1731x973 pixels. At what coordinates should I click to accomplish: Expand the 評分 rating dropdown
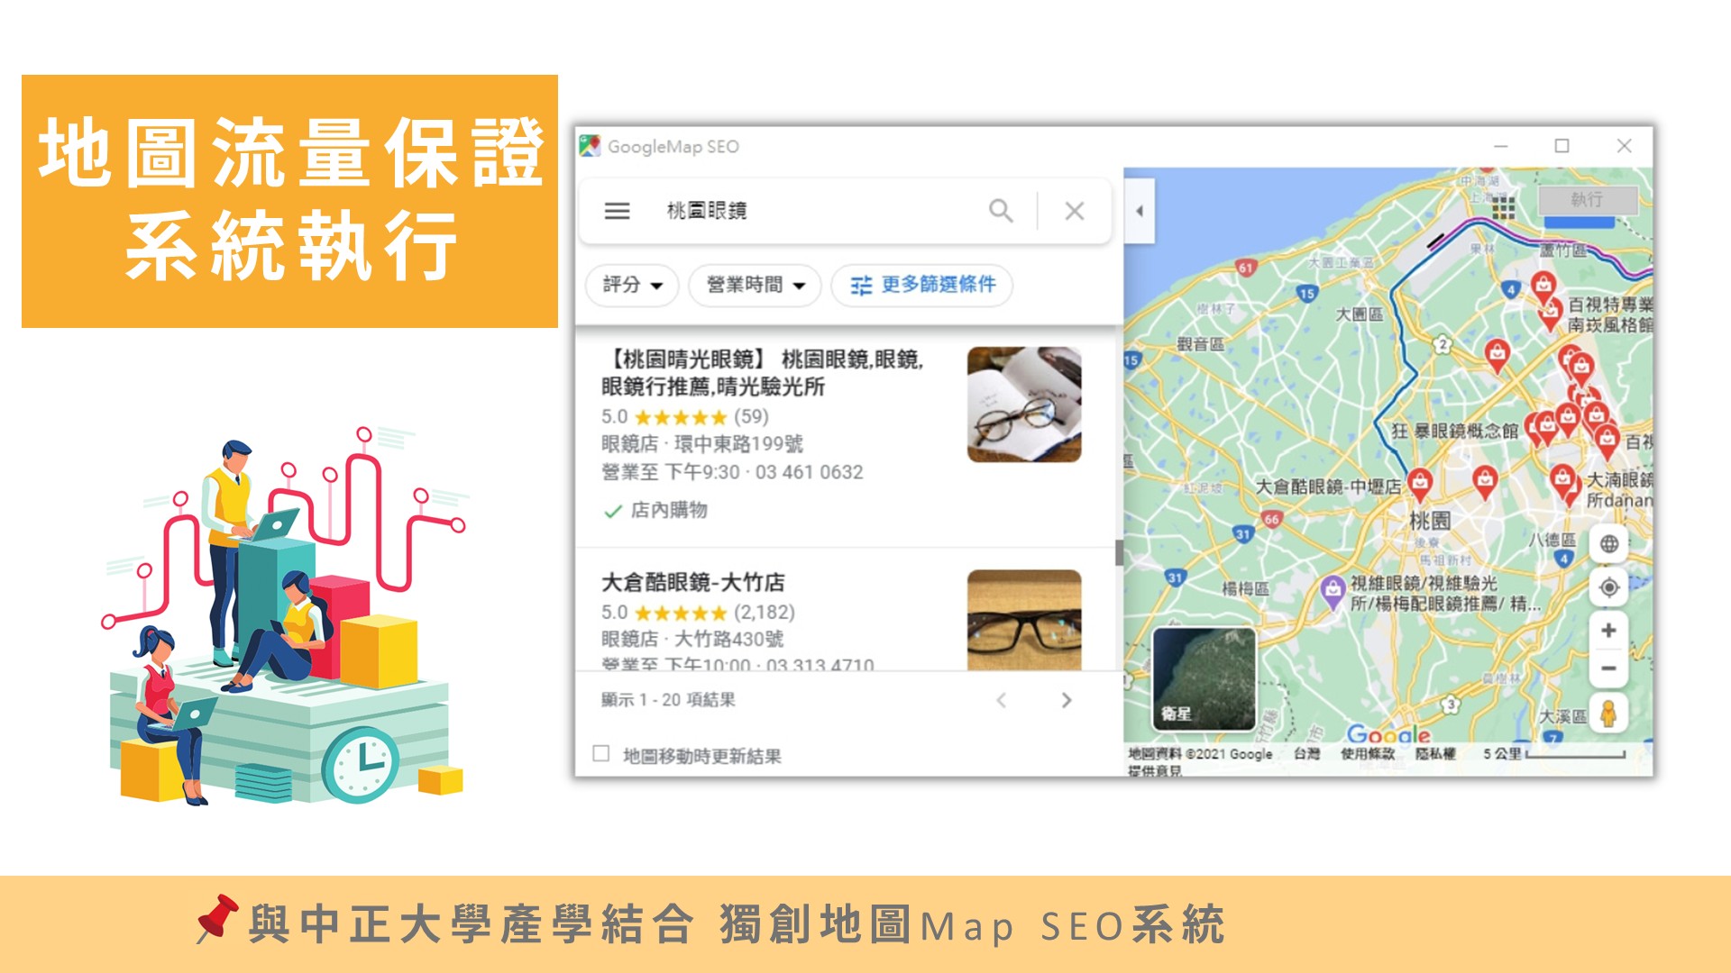click(632, 285)
